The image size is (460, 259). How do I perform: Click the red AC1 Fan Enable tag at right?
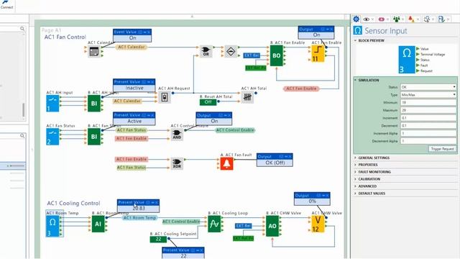(x=301, y=88)
